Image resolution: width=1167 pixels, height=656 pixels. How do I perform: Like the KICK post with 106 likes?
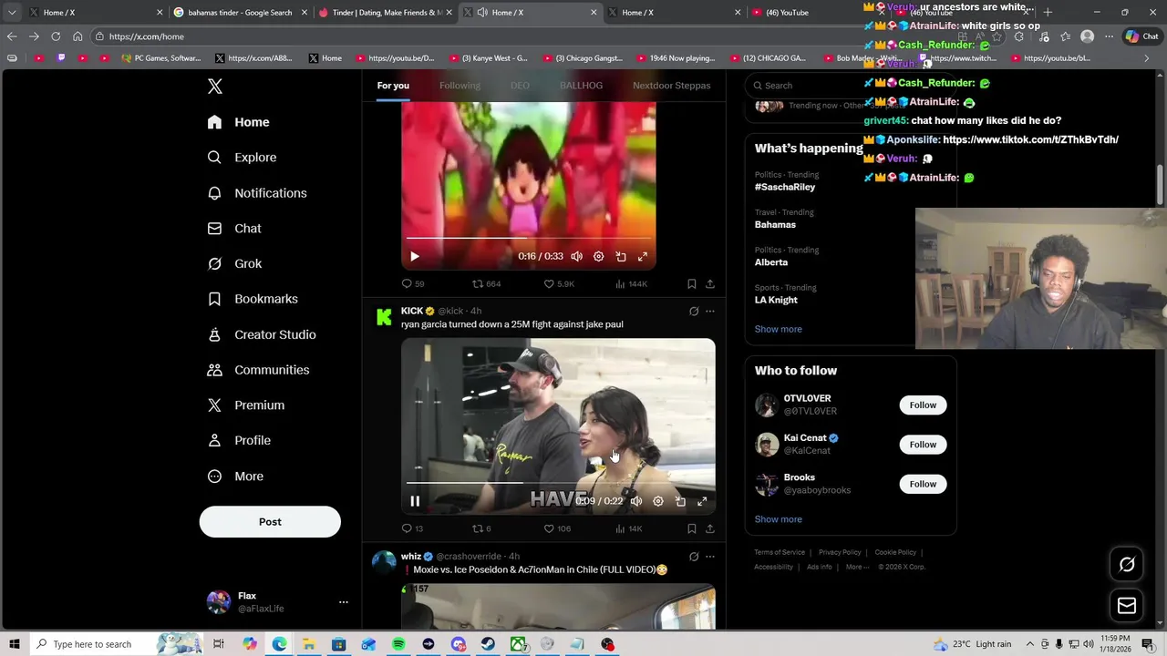click(x=557, y=528)
